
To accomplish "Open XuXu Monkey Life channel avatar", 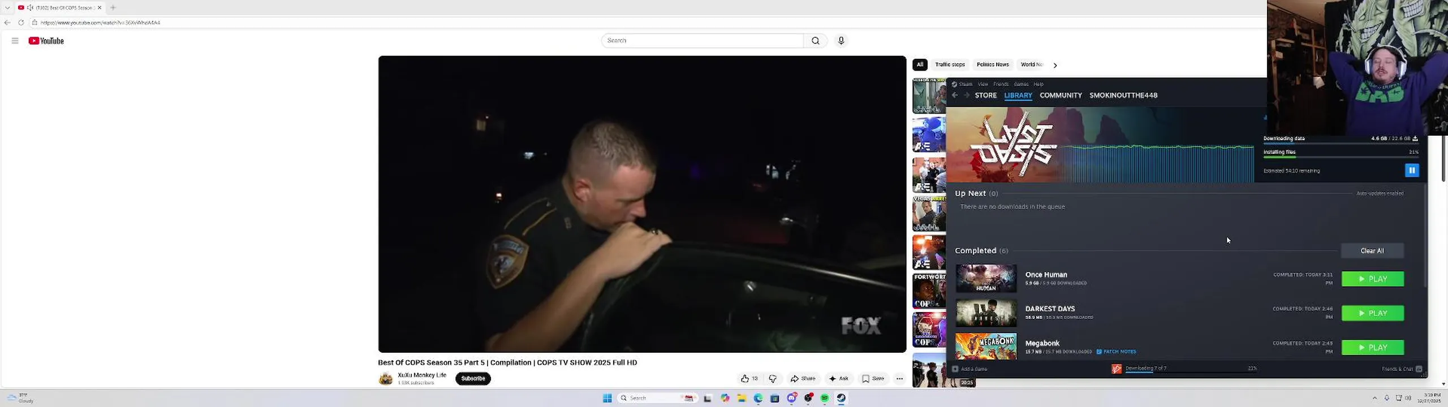I will pos(386,379).
